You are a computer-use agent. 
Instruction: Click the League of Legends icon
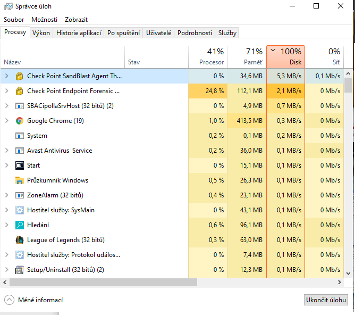19,240
